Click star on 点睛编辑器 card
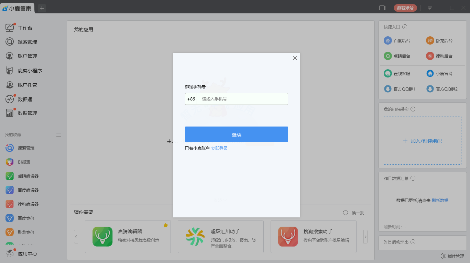 (x=165, y=225)
